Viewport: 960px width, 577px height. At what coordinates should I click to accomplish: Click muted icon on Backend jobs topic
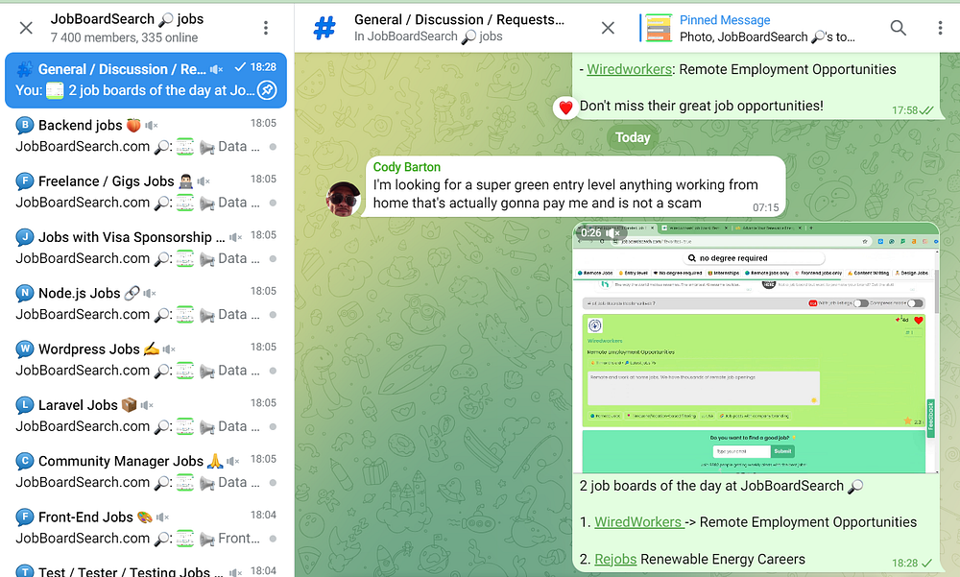click(x=152, y=126)
